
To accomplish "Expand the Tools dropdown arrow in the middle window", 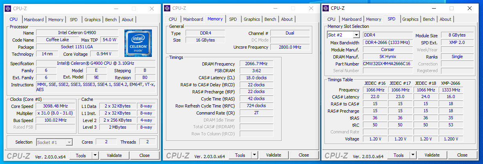I will tap(255, 155).
